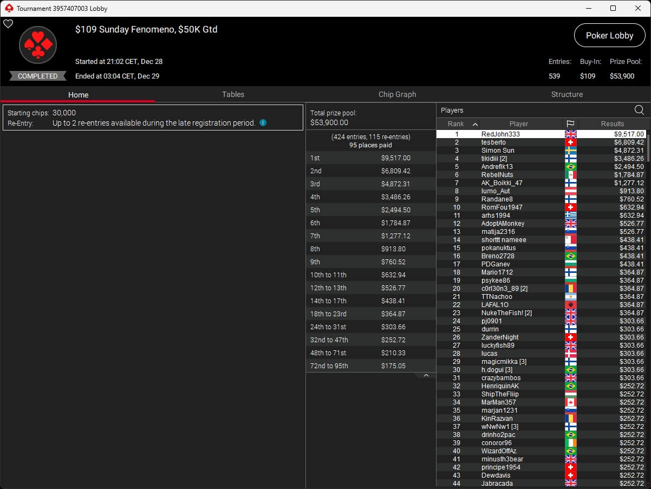The image size is (651, 489).
Task: Click tesberto's Switzerland flag icon
Action: coord(570,142)
